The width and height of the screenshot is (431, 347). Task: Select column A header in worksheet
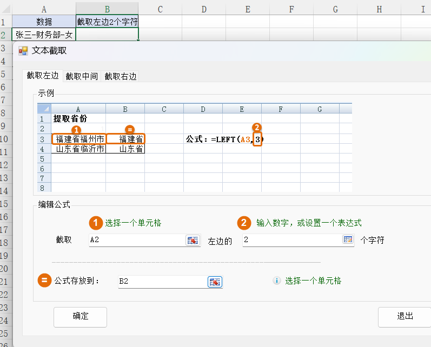pyautogui.click(x=44, y=9)
